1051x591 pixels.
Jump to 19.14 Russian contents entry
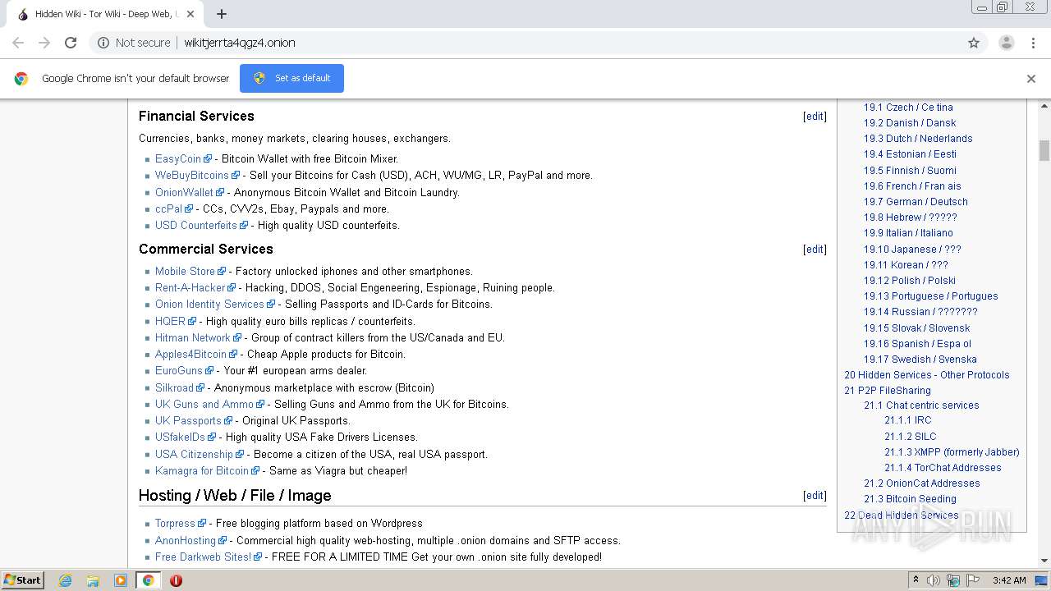(x=920, y=312)
